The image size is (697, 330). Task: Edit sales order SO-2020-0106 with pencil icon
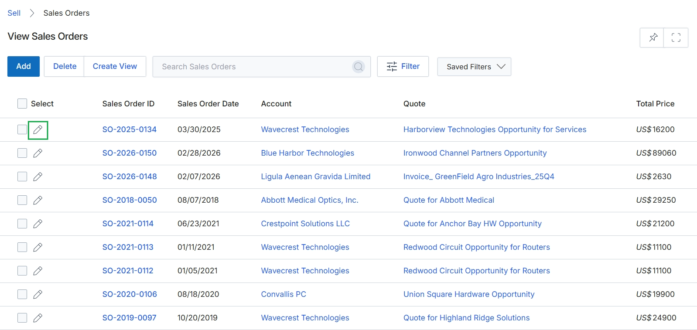[x=38, y=294]
